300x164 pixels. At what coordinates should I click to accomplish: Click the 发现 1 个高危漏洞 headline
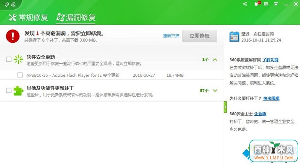point(64,33)
